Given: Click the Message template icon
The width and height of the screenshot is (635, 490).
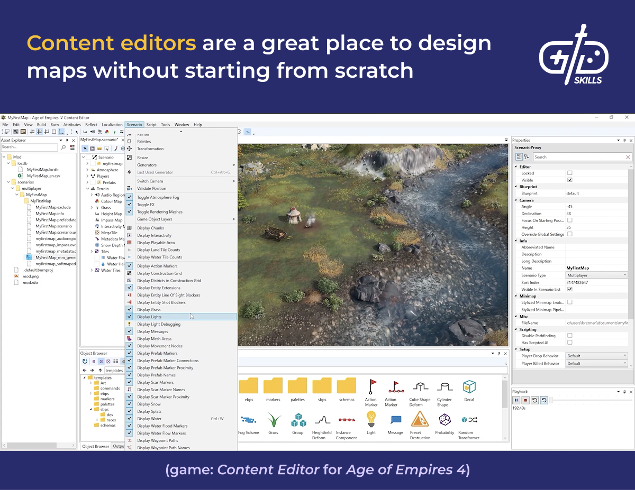Looking at the screenshot, I should click(x=395, y=420).
